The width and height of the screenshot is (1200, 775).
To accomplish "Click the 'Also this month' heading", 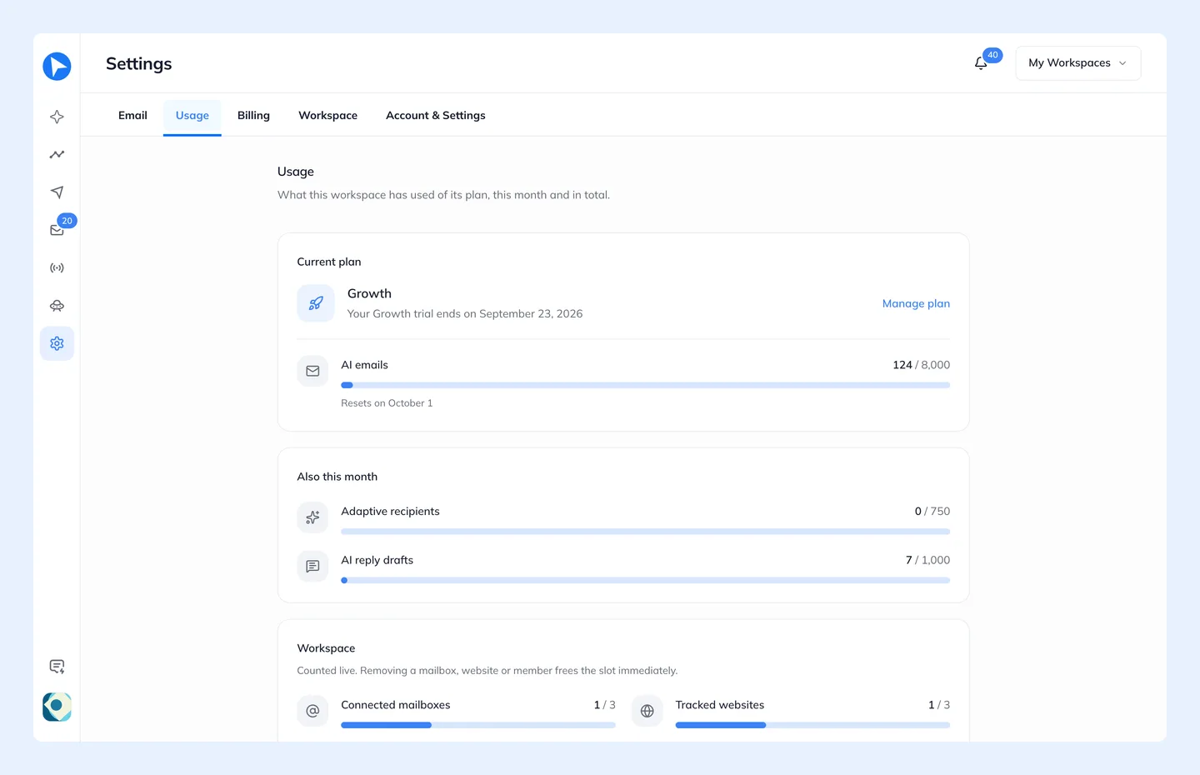I will (x=337, y=477).
